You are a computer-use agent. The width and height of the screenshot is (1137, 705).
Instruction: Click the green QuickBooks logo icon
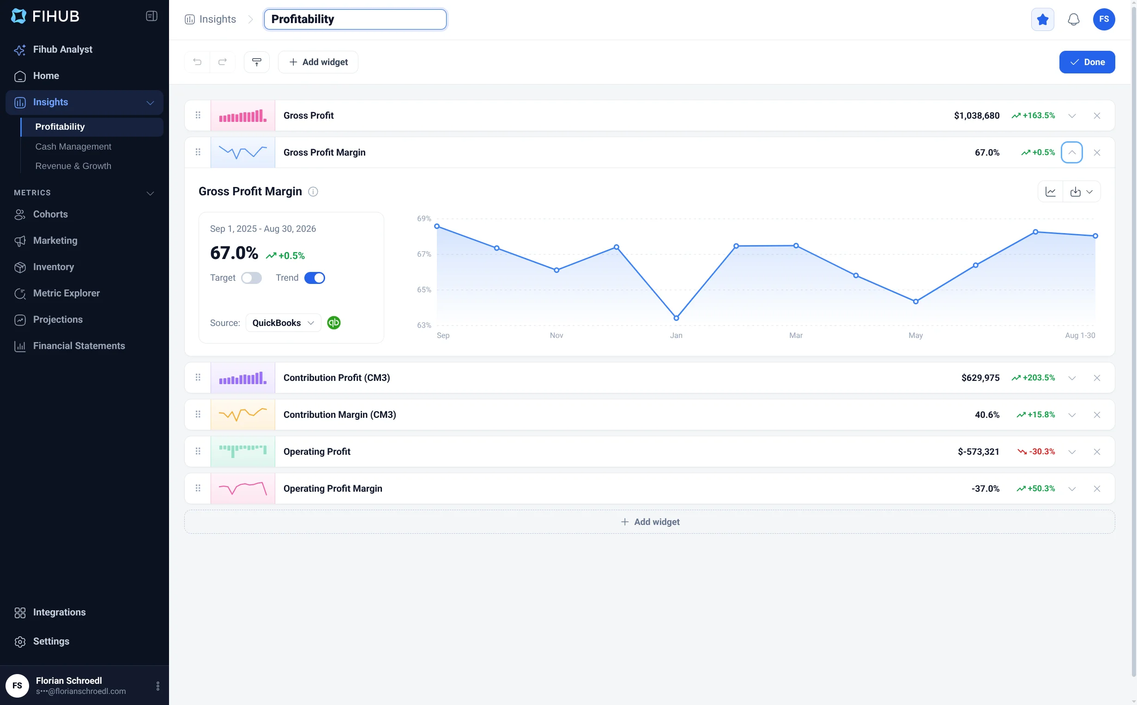click(334, 323)
